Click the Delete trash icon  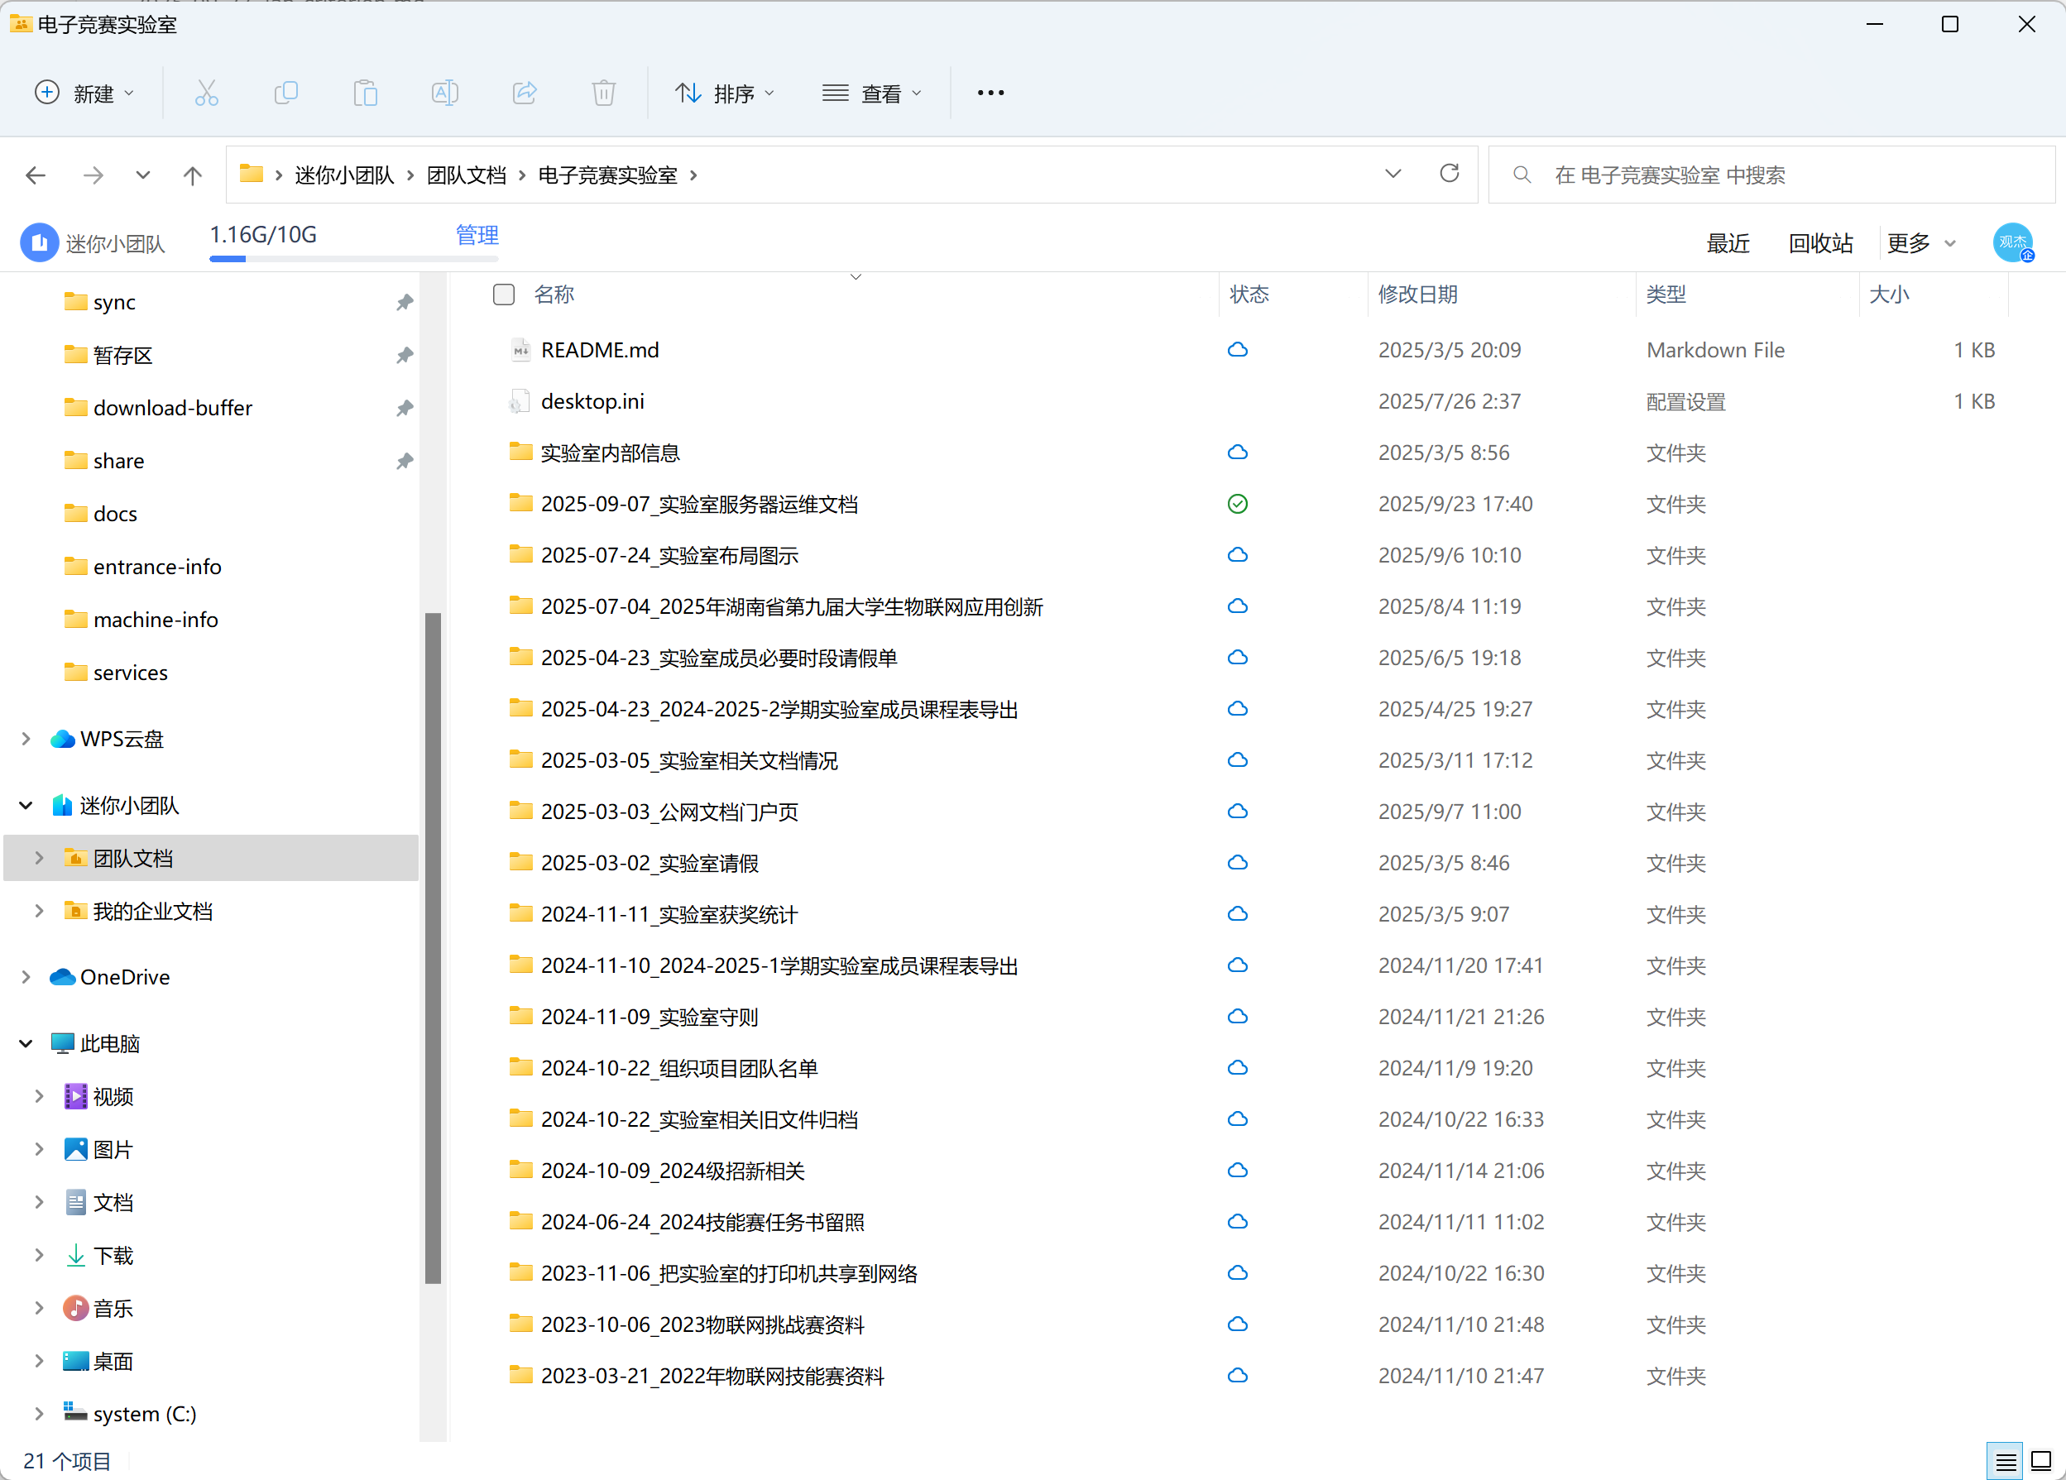click(603, 93)
